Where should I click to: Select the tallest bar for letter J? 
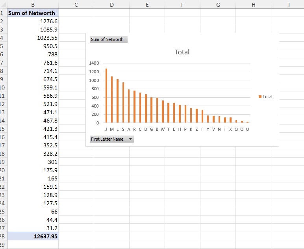tap(106, 96)
